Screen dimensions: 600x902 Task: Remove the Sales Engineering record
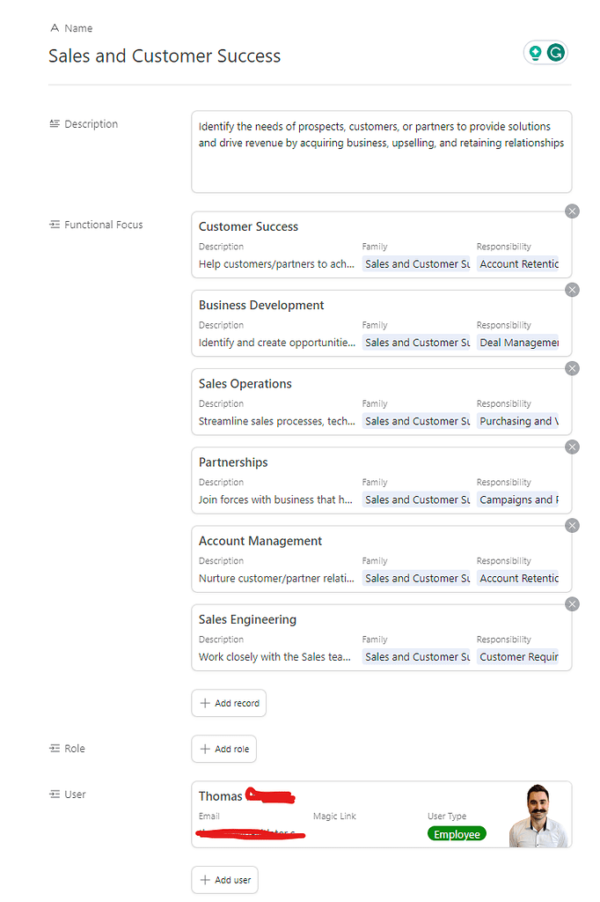(572, 604)
